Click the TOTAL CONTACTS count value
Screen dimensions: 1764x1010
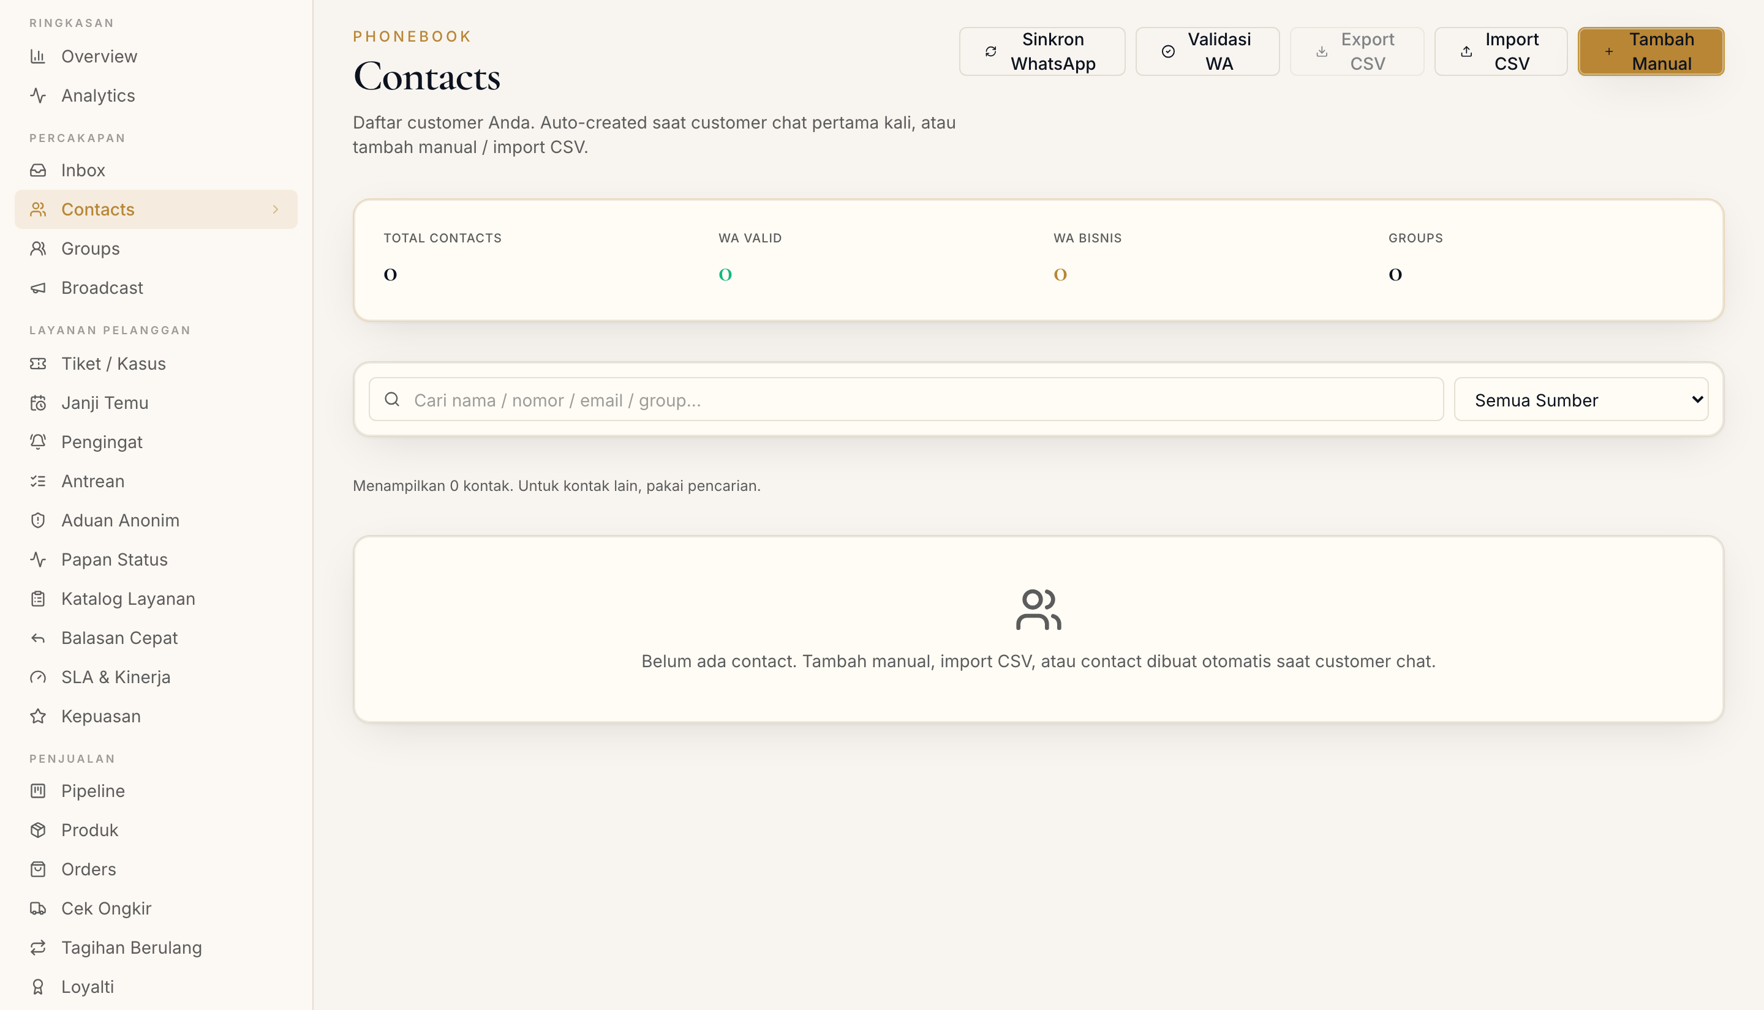(x=391, y=275)
